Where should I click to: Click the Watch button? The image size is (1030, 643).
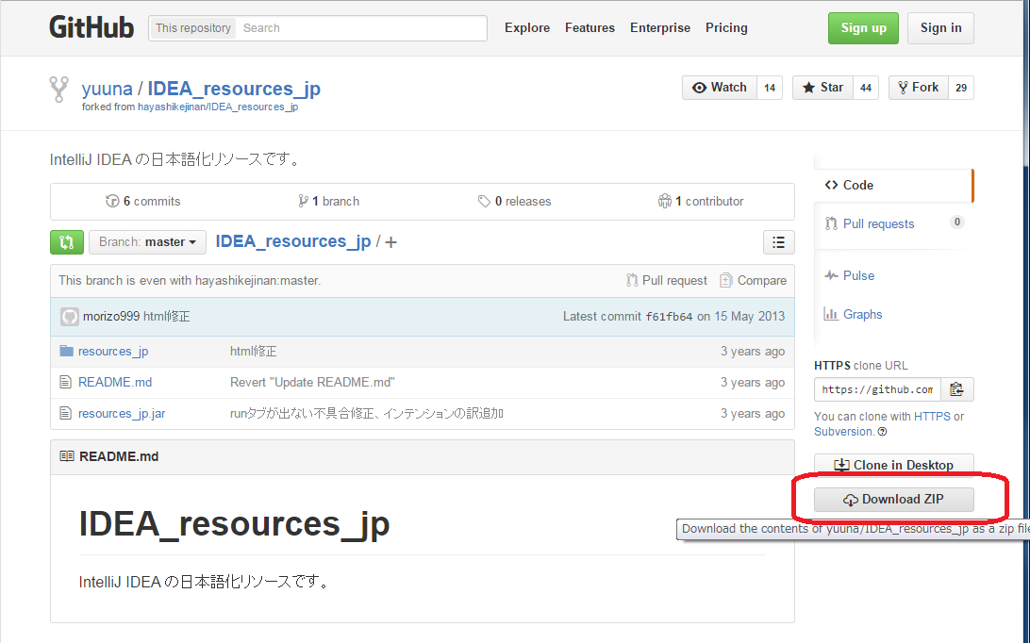[x=720, y=88]
